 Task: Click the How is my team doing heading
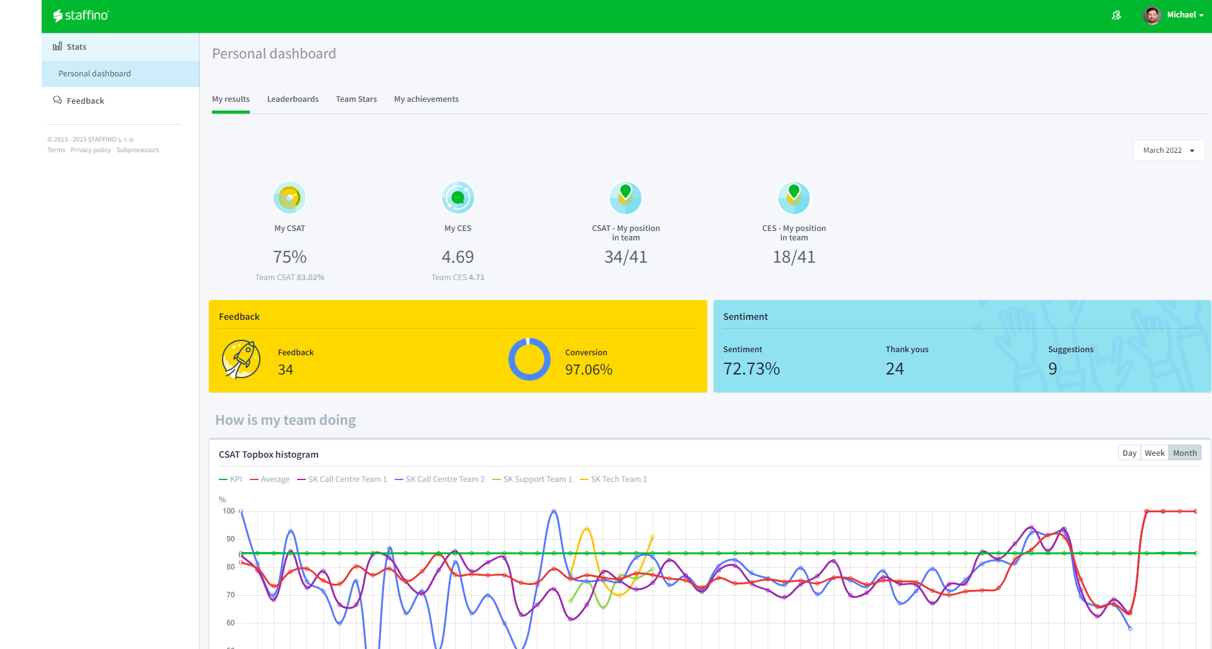click(285, 420)
